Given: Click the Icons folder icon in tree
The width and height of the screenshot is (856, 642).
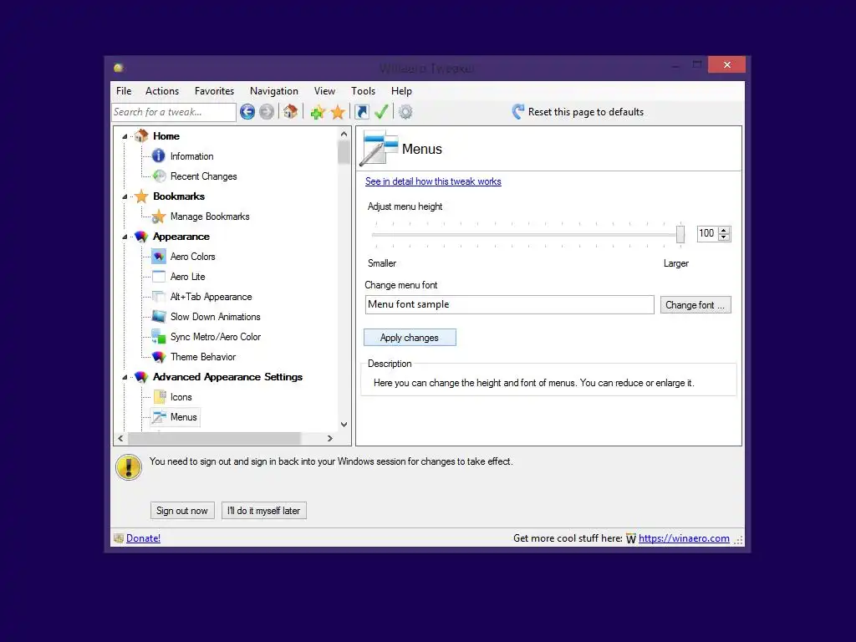Looking at the screenshot, I should (160, 396).
